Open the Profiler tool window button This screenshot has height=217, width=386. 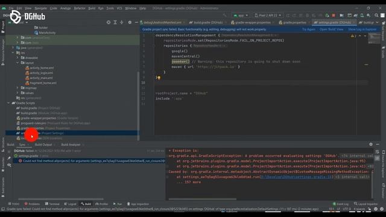pos(102,204)
